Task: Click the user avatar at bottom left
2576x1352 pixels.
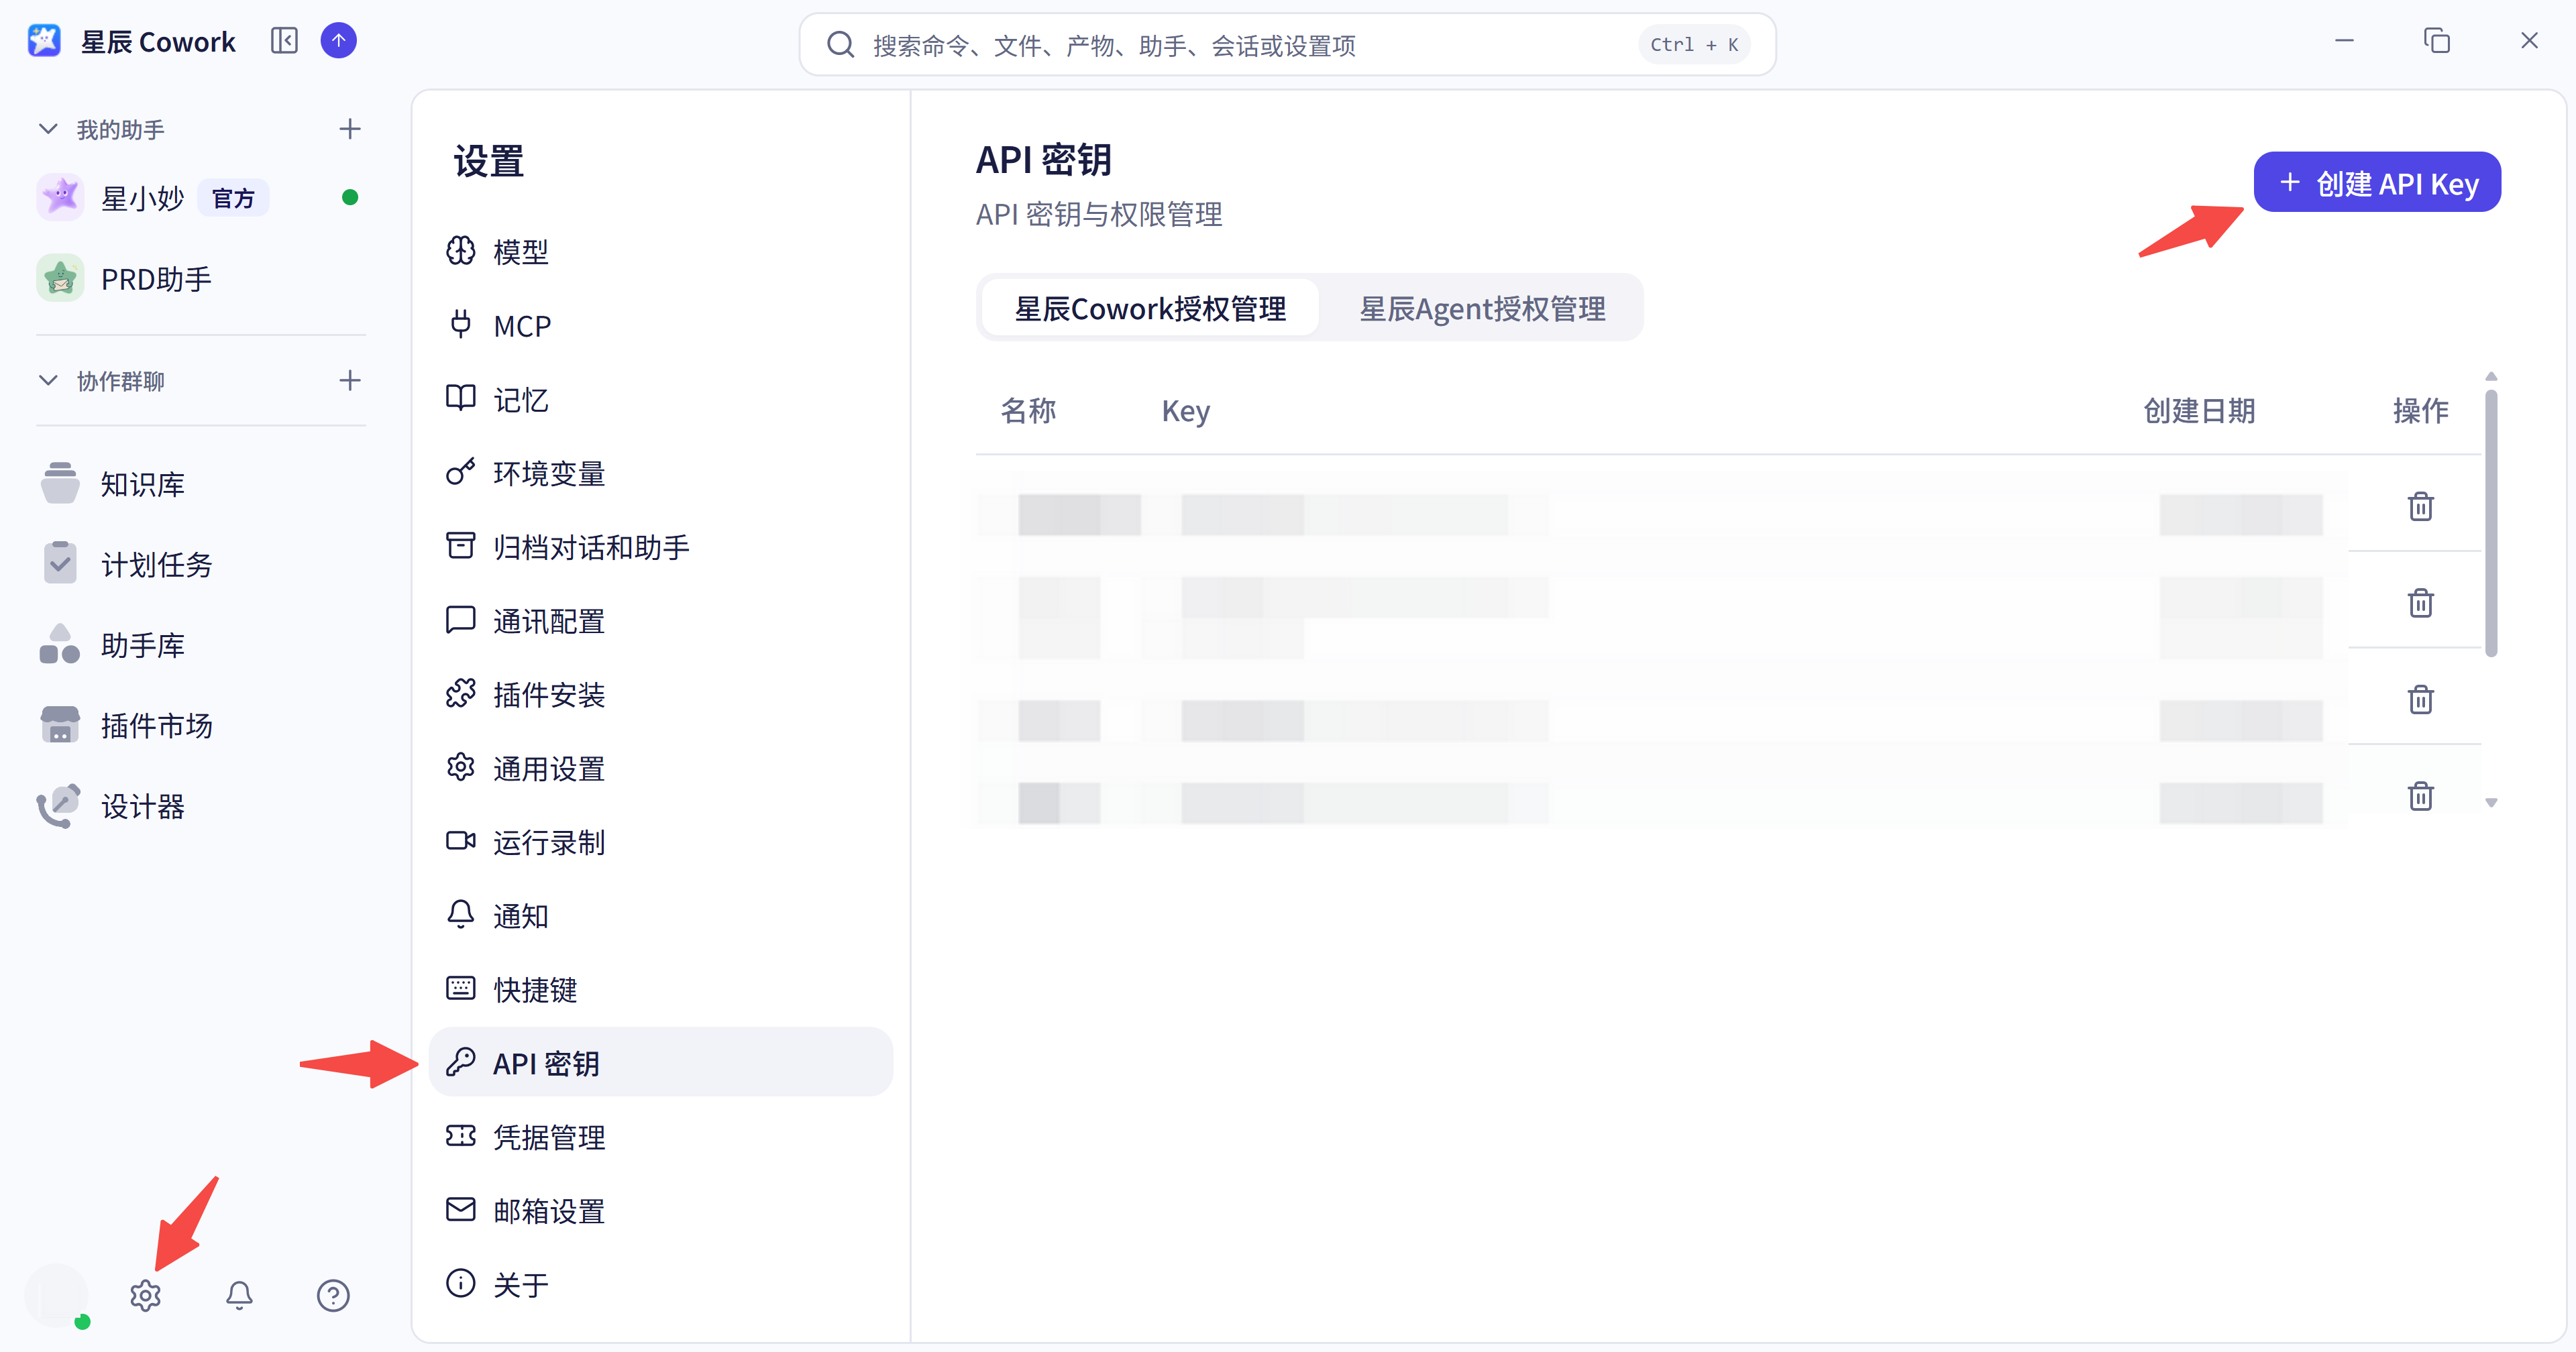Action: [57, 1295]
